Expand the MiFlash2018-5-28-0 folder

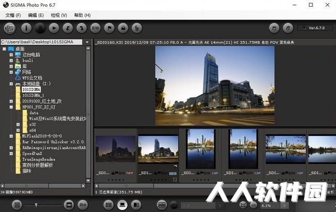[x=11, y=136]
